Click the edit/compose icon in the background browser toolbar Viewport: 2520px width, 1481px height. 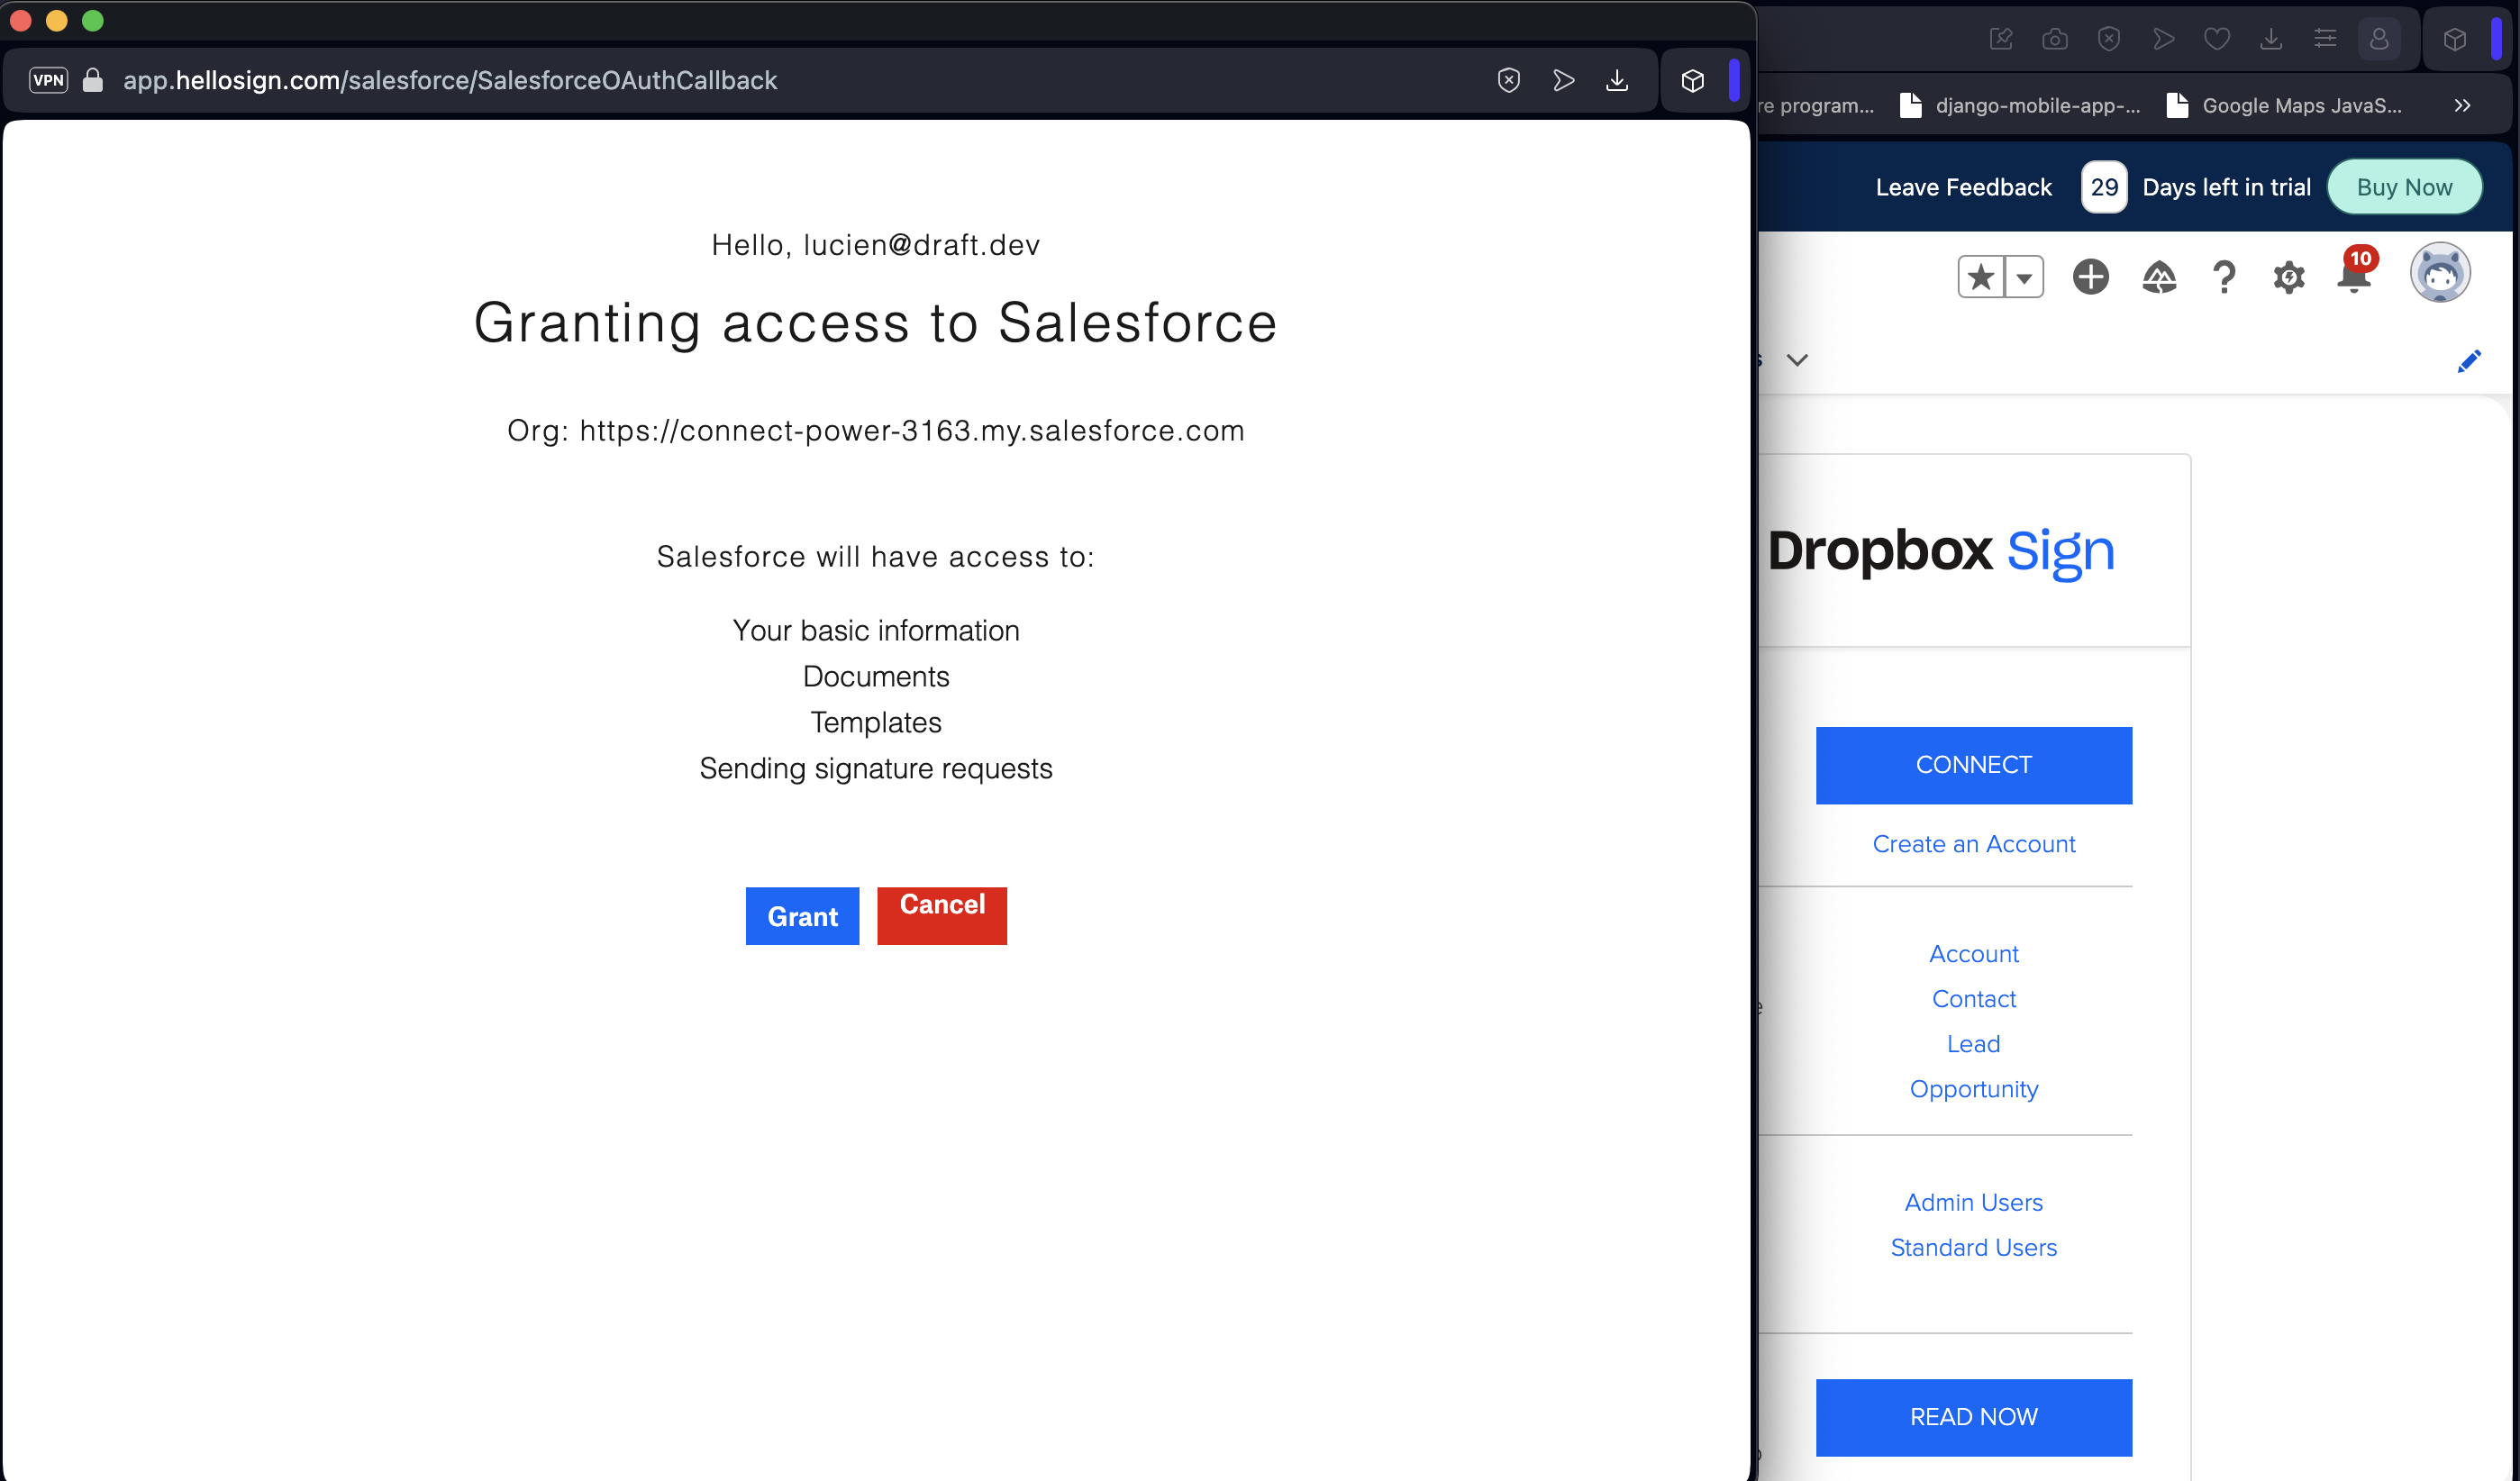[2001, 39]
